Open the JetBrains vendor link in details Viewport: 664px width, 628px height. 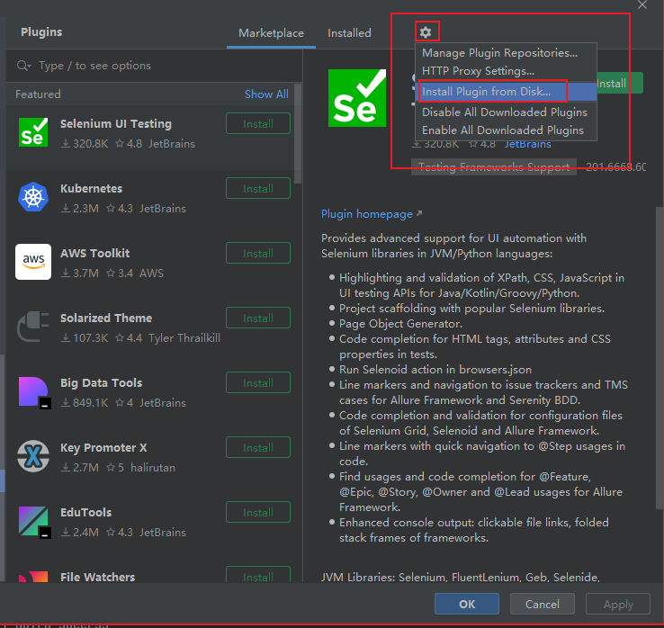click(527, 144)
